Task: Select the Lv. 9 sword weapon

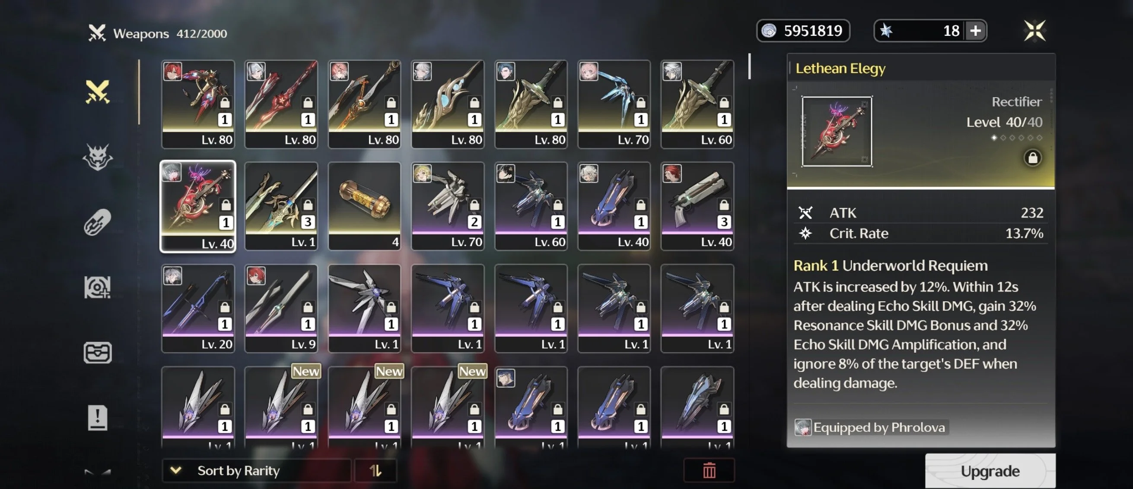Action: pos(281,309)
